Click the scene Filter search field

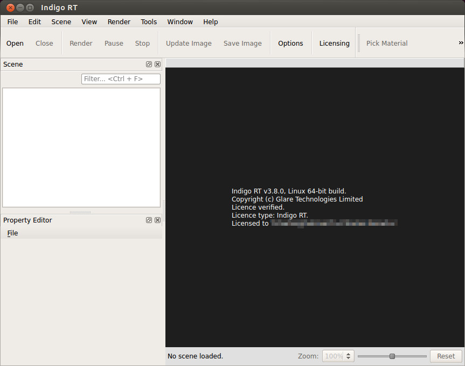(x=121, y=79)
